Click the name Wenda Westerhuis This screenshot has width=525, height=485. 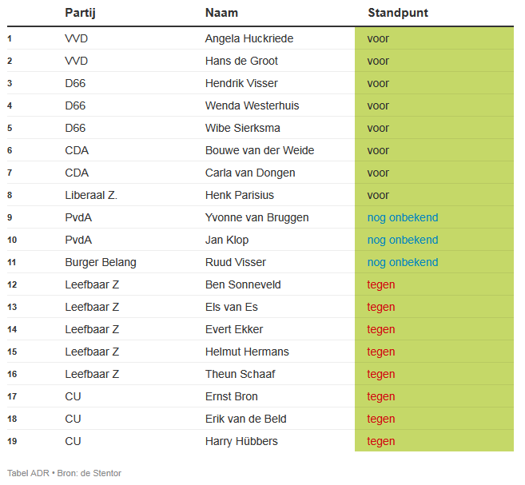click(x=253, y=105)
